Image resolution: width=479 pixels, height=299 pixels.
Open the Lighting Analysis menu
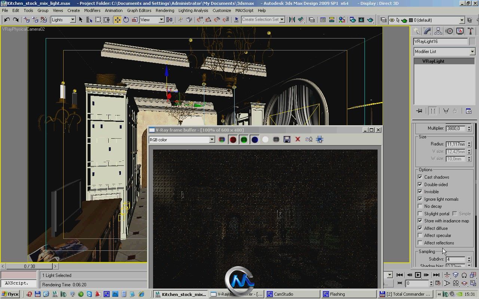coord(193,10)
